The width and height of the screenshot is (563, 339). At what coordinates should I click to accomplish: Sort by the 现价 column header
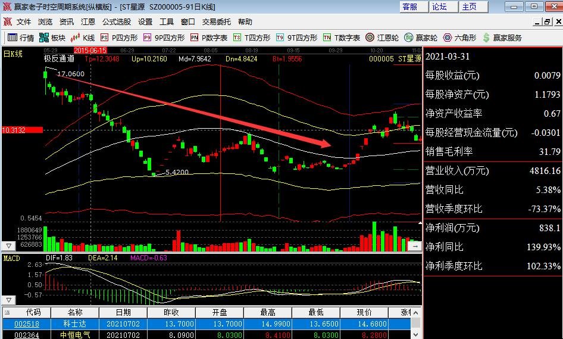click(x=364, y=312)
